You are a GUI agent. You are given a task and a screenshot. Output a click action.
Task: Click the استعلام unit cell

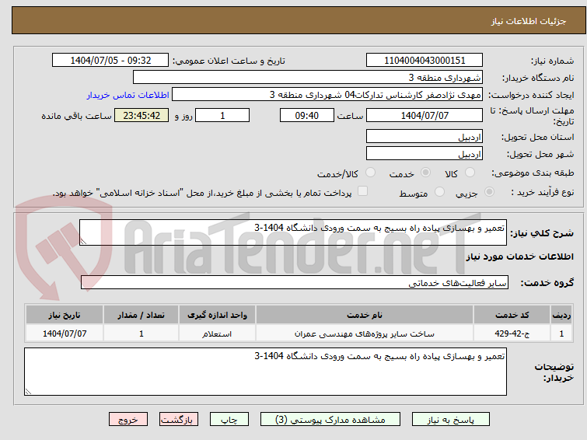(x=218, y=333)
